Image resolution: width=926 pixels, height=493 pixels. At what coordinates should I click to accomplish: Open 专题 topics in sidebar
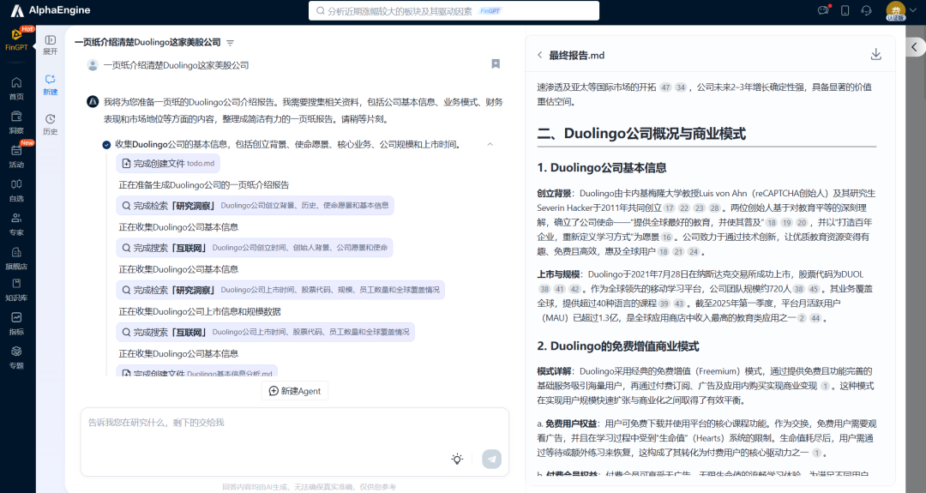[x=16, y=358]
